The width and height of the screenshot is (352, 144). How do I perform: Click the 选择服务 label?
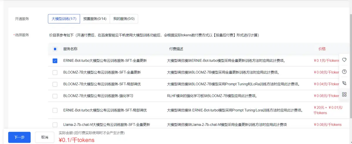[x=21, y=35]
